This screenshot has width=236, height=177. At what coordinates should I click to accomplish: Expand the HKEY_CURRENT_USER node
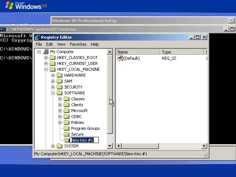(x=46, y=63)
